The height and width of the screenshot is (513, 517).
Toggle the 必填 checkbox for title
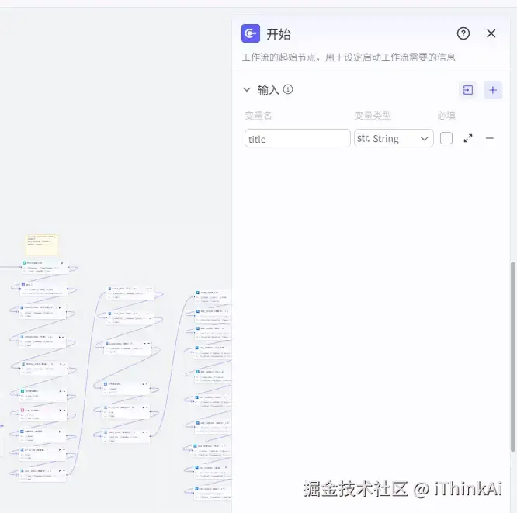coord(446,138)
